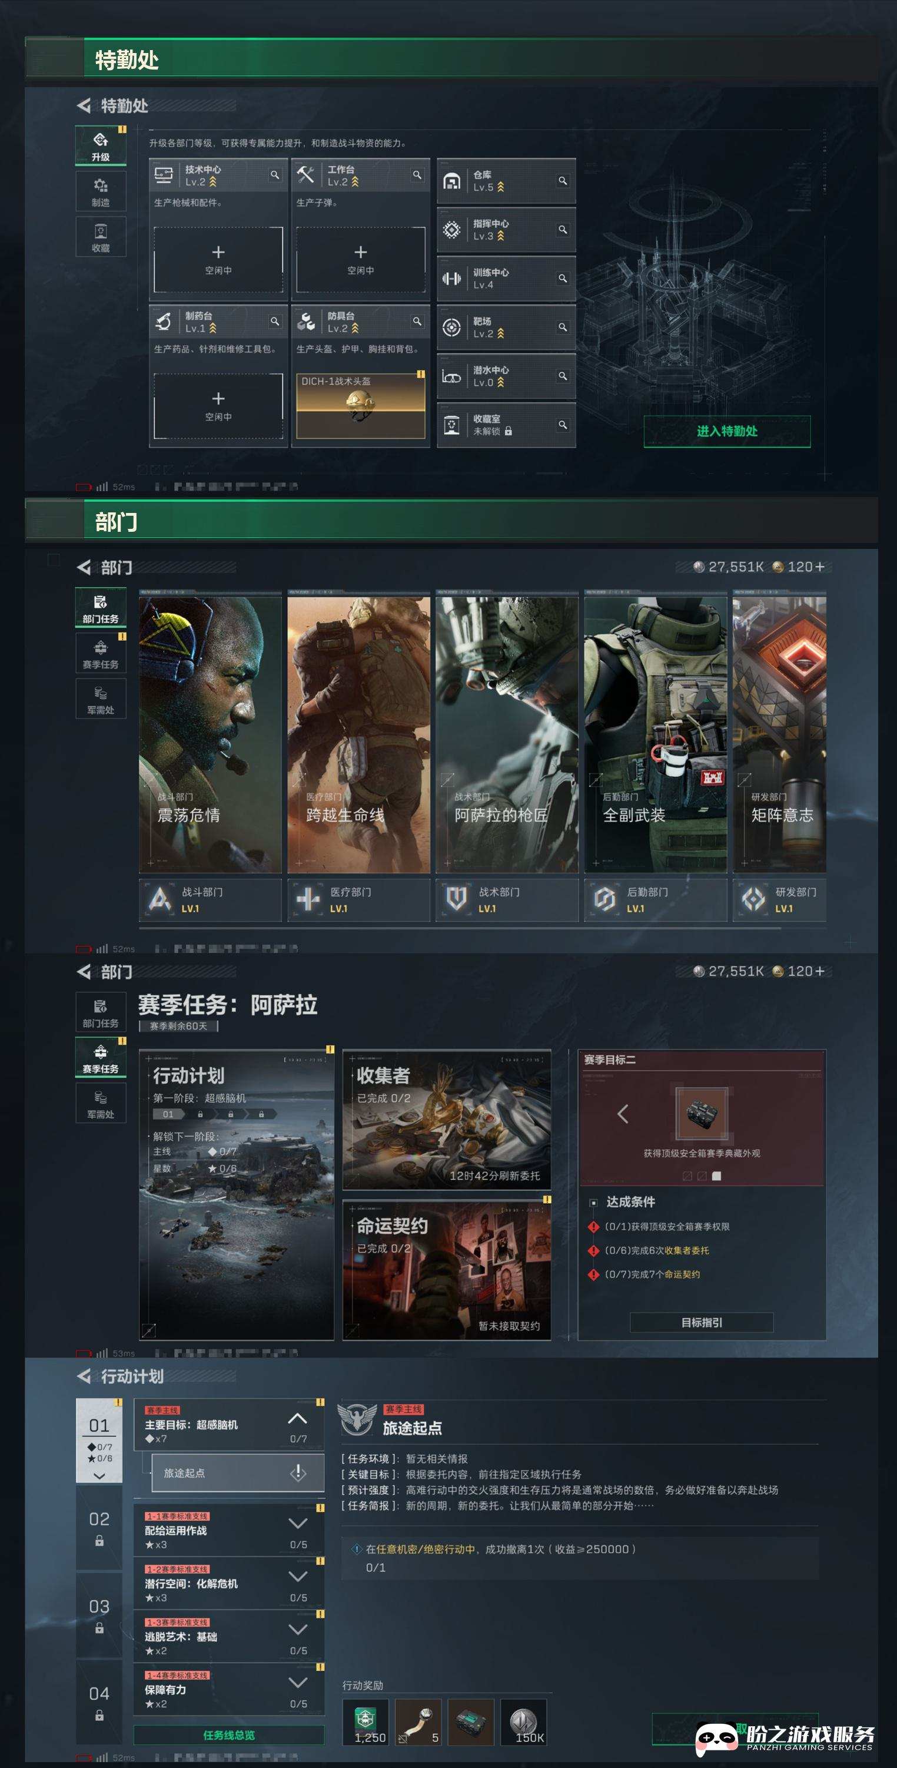Select the 升级 sidebar tab
The image size is (897, 1768).
coord(101,145)
